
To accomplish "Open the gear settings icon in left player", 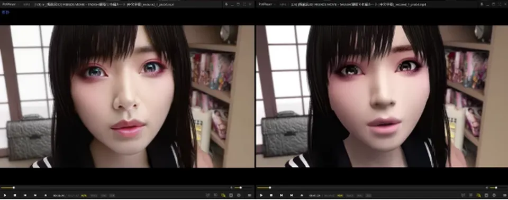I will tap(239, 195).
